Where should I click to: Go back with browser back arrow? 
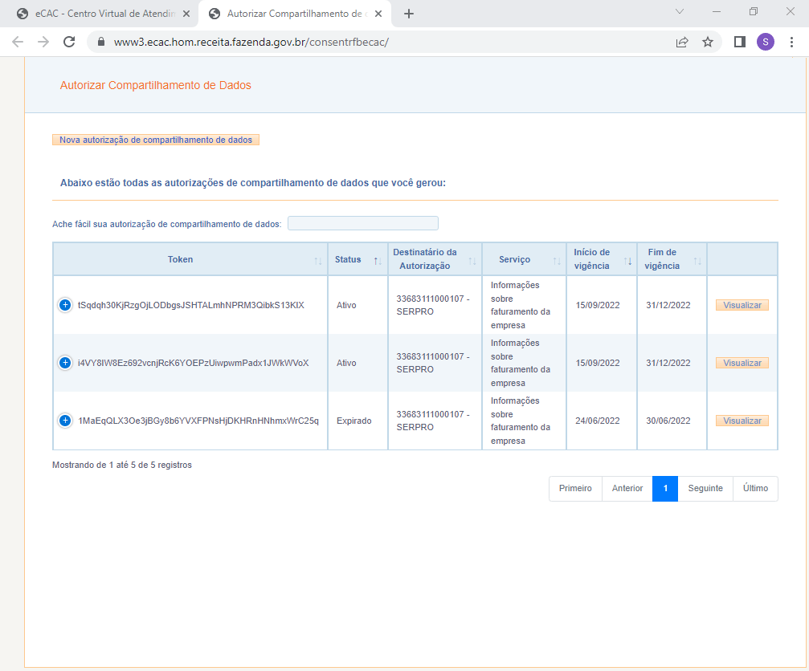click(x=18, y=42)
